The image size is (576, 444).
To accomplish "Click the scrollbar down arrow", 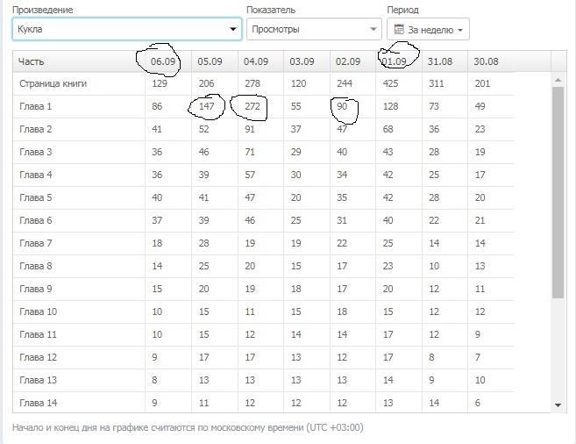I will point(558,405).
